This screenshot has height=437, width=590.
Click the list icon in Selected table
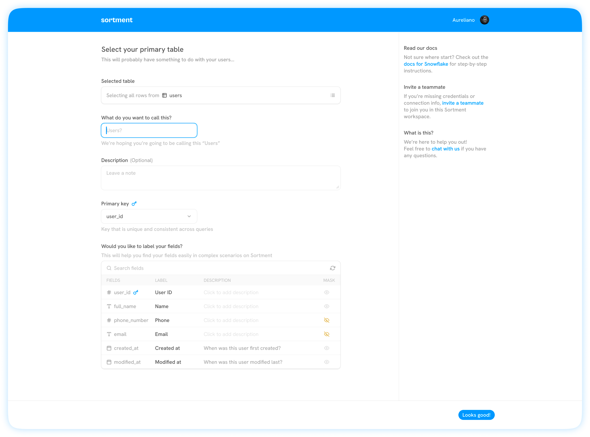[x=332, y=95]
